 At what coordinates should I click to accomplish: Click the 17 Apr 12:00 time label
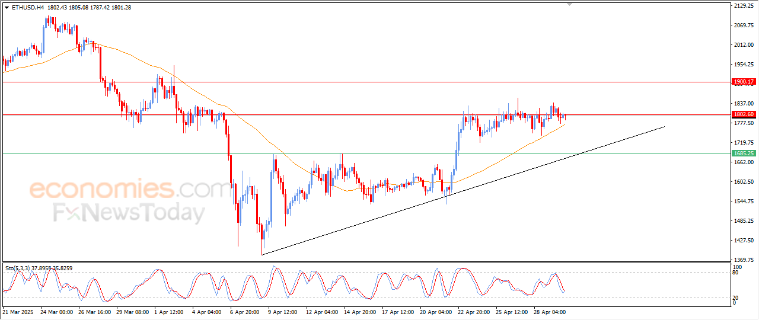(x=398, y=311)
